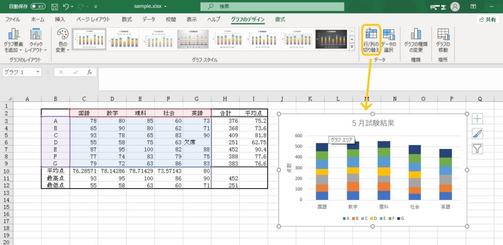The width and height of the screenshot is (503, 245).
Task: Open the paintbrush chart styles button
Action: click(477, 133)
